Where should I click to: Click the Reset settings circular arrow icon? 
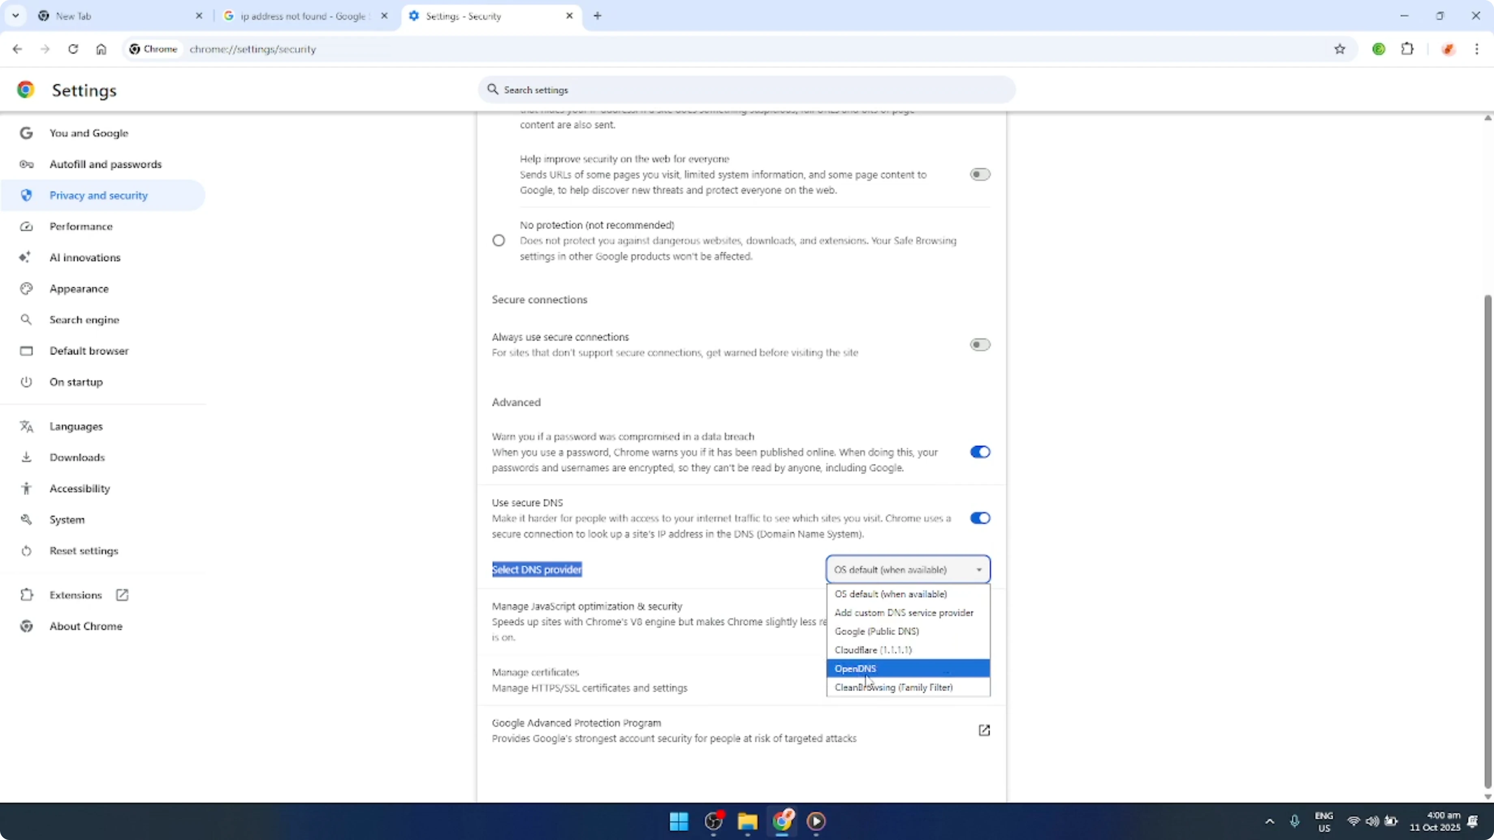click(26, 551)
